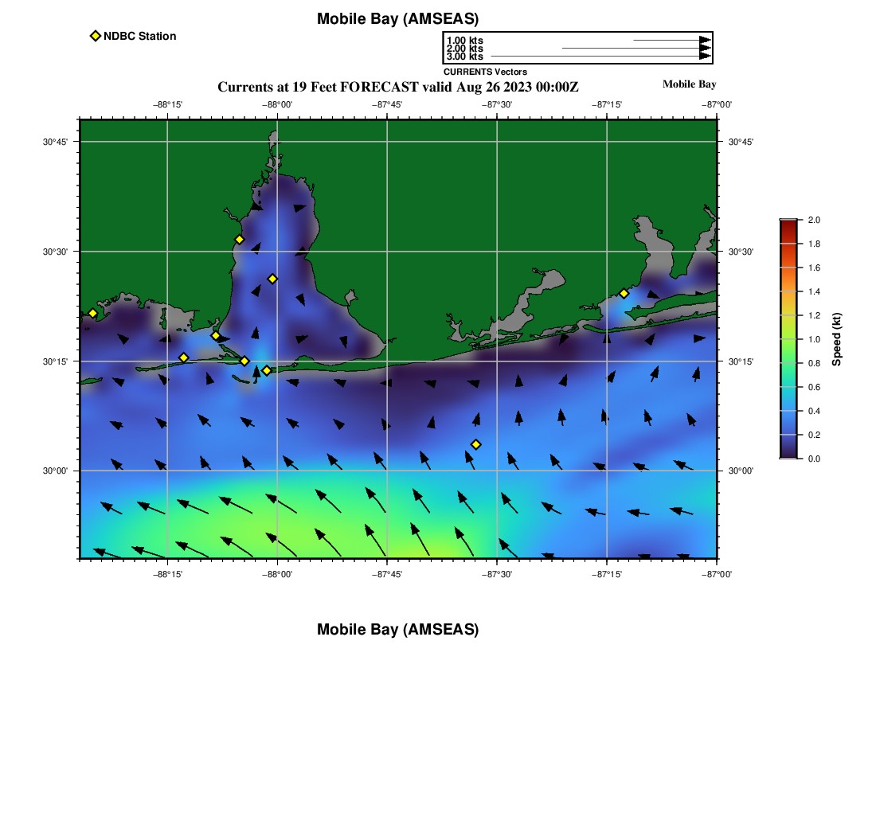
Task: Click the station diamond just right of -88°00' at 30°15'
Action: coord(267,370)
